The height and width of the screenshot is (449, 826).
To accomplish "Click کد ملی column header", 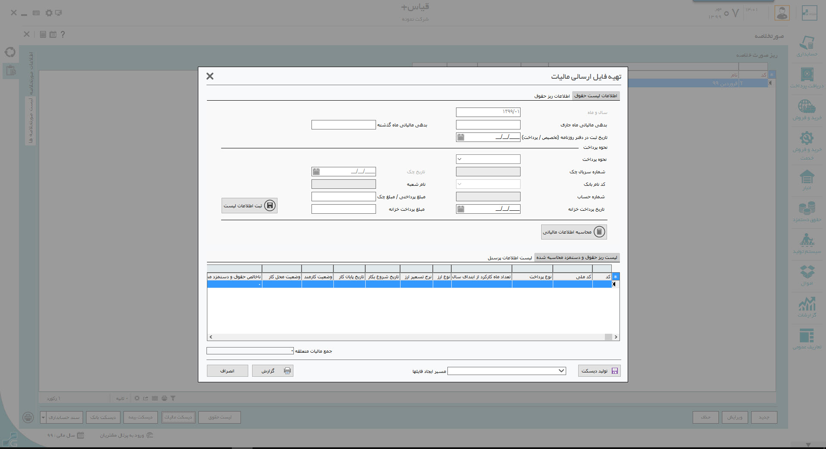I will [573, 277].
